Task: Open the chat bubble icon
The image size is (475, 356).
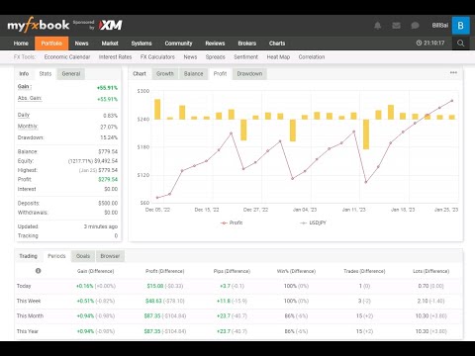Action: [415, 26]
